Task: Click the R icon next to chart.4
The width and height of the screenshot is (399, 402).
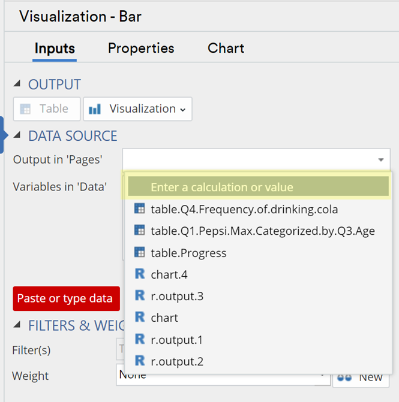Action: click(x=140, y=274)
